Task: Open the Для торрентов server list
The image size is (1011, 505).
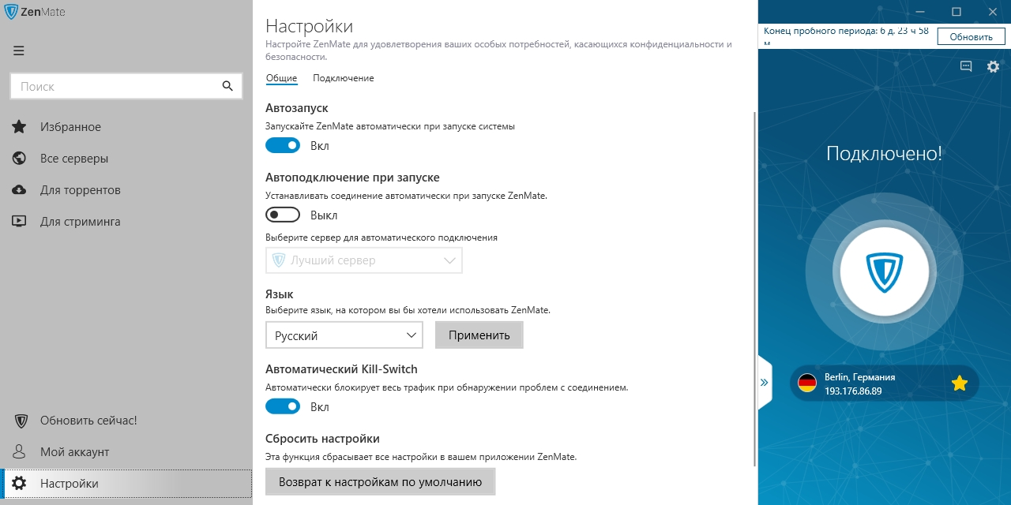Action: pyautogui.click(x=80, y=190)
